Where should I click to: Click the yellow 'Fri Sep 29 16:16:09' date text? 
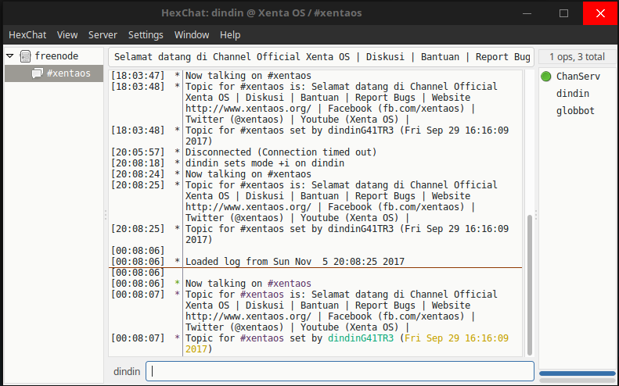[x=456, y=338]
